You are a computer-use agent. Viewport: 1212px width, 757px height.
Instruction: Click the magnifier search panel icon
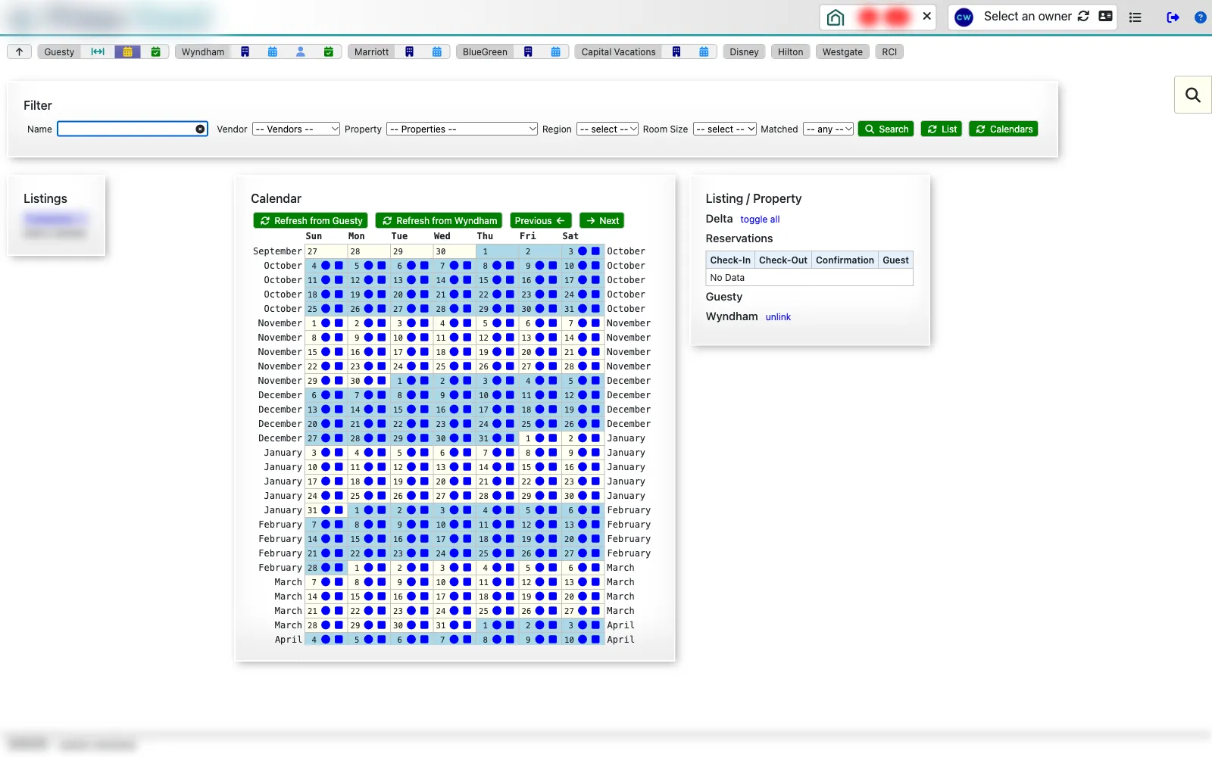pyautogui.click(x=1193, y=95)
